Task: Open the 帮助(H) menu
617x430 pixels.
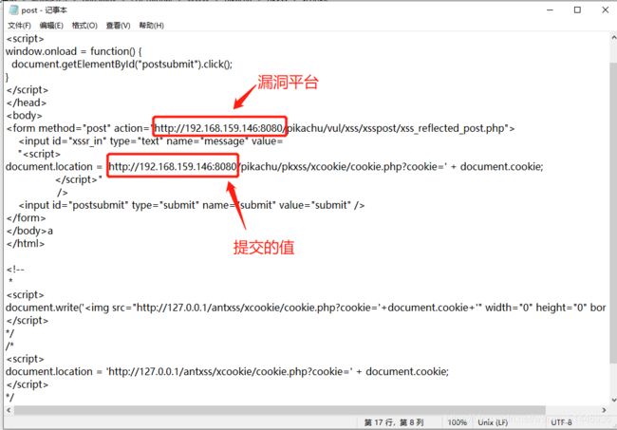Action: pos(152,26)
